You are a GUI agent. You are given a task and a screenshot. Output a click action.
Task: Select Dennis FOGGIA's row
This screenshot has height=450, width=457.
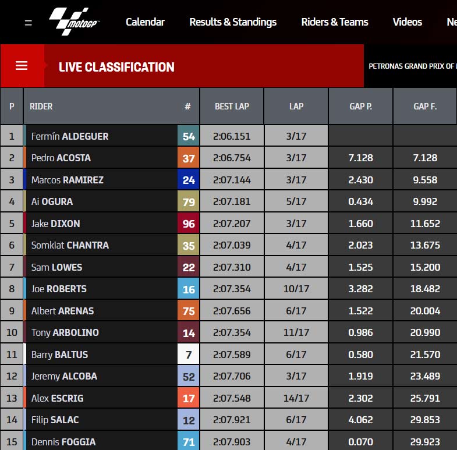[228, 441]
